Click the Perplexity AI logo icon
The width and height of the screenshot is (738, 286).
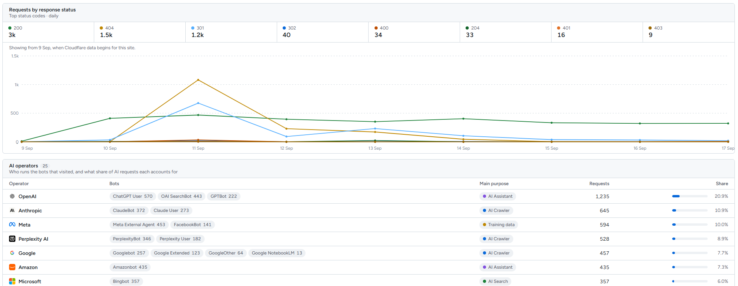tap(12, 239)
